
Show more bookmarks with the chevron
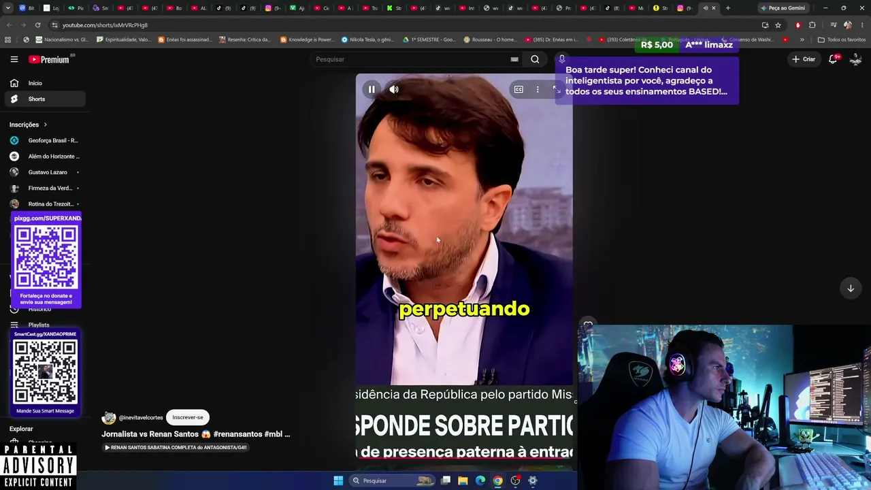pyautogui.click(x=802, y=39)
